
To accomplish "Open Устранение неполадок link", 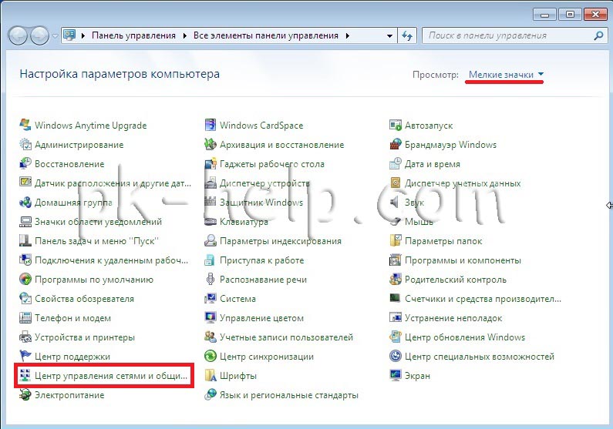I will (453, 318).
